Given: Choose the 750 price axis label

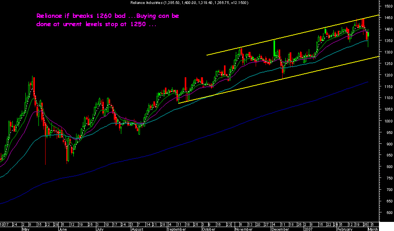Looking at the screenshot, I should (x=390, y=178).
